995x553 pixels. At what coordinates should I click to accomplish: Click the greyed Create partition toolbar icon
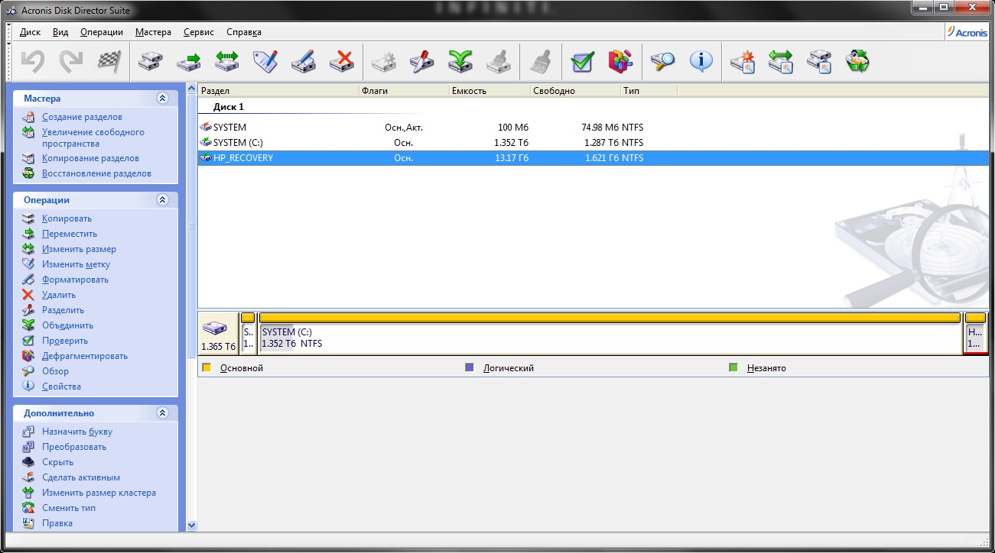pyautogui.click(x=383, y=61)
